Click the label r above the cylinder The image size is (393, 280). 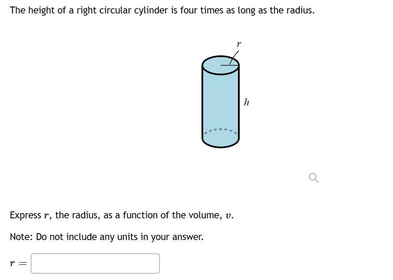(238, 43)
